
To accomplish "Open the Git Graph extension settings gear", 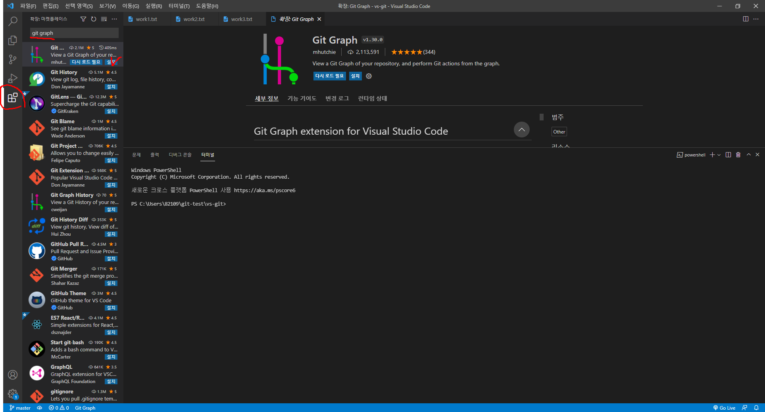I will tap(369, 76).
